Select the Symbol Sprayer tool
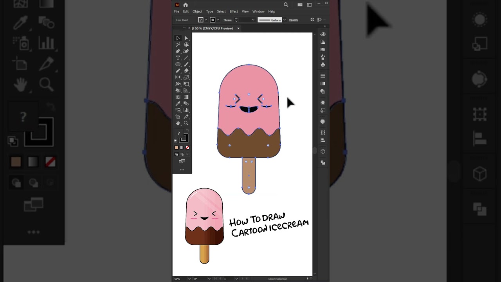Image resolution: width=501 pixels, height=282 pixels. (x=178, y=110)
